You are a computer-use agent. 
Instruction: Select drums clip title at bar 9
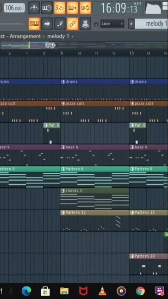[x=71, y=82]
